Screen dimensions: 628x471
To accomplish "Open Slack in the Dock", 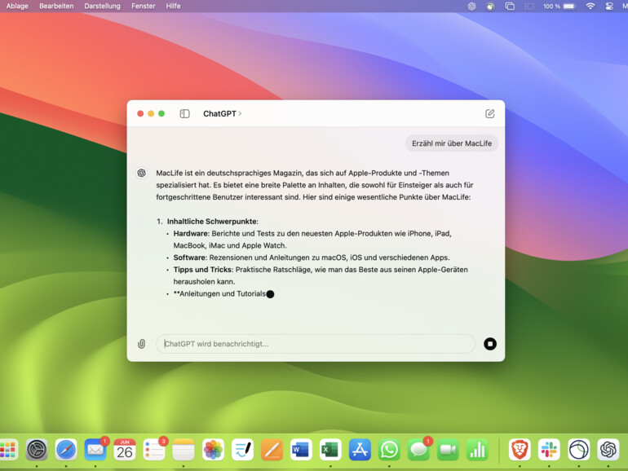I will (x=549, y=449).
